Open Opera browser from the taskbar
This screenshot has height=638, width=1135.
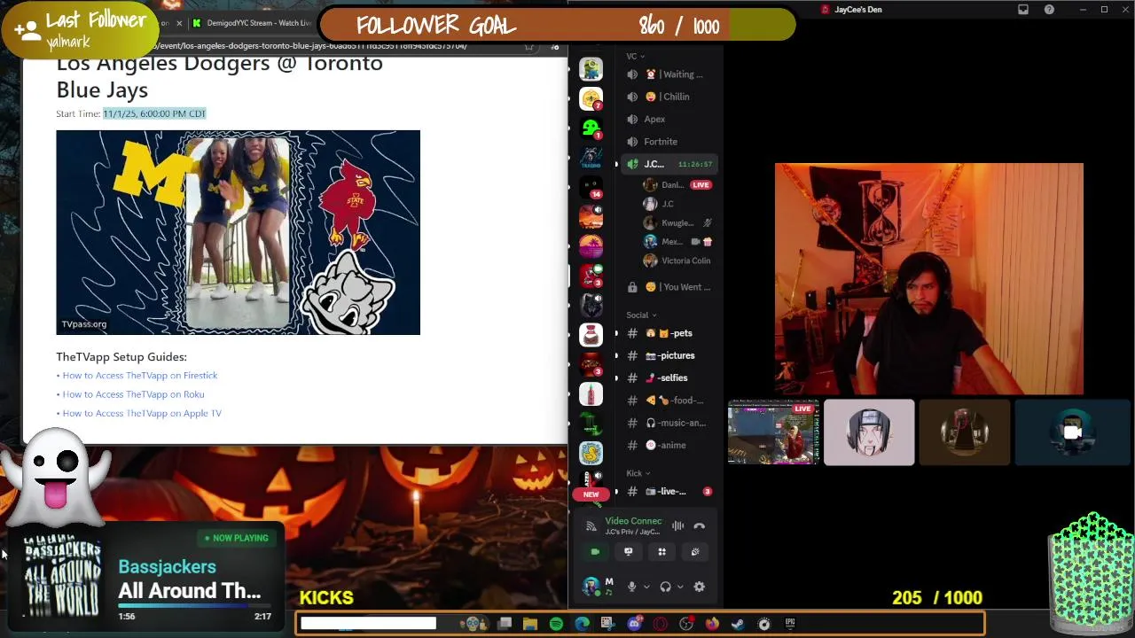pos(660,624)
